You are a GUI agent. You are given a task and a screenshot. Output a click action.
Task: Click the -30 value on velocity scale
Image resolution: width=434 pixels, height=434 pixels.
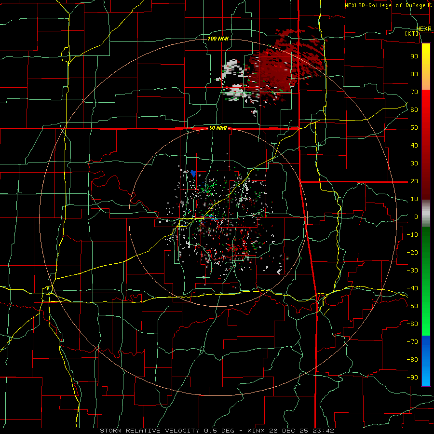click(412, 271)
